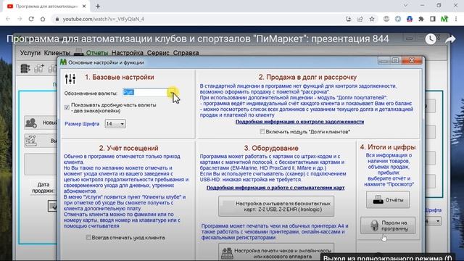Share this page from address bar
The height and width of the screenshot is (261, 464).
tap(360, 19)
